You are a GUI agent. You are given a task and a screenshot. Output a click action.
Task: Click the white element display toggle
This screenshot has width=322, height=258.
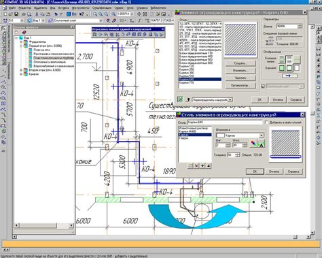[297, 68]
